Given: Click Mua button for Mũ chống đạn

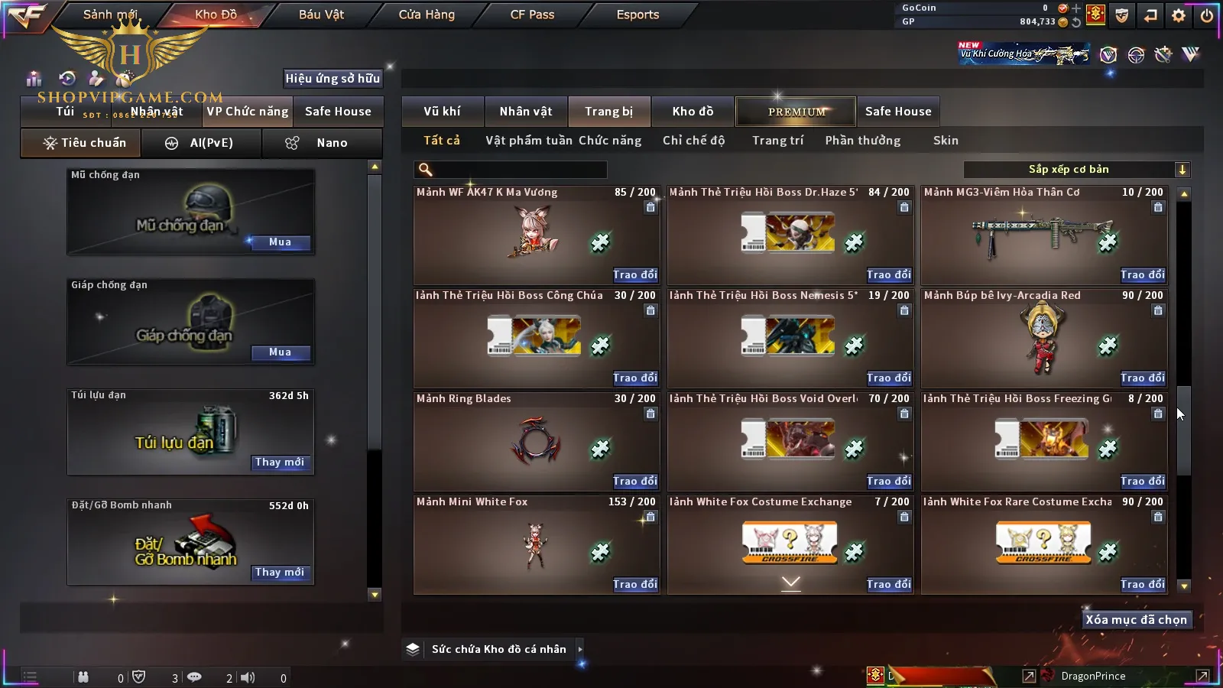Looking at the screenshot, I should pyautogui.click(x=280, y=242).
